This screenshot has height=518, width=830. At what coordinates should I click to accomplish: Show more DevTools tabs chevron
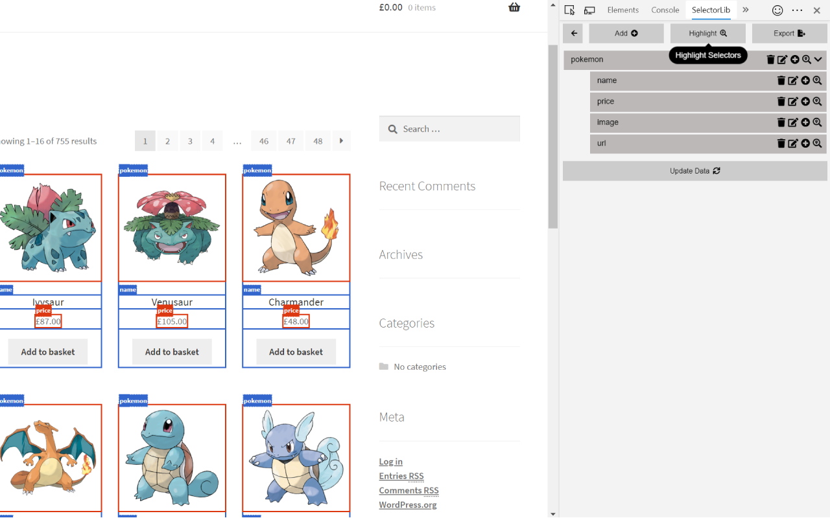point(746,10)
